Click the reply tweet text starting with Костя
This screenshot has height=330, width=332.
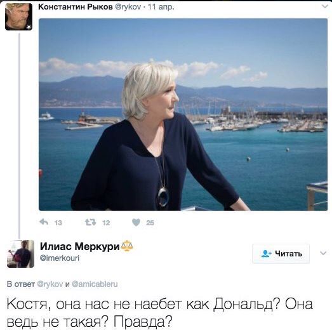[159, 313]
